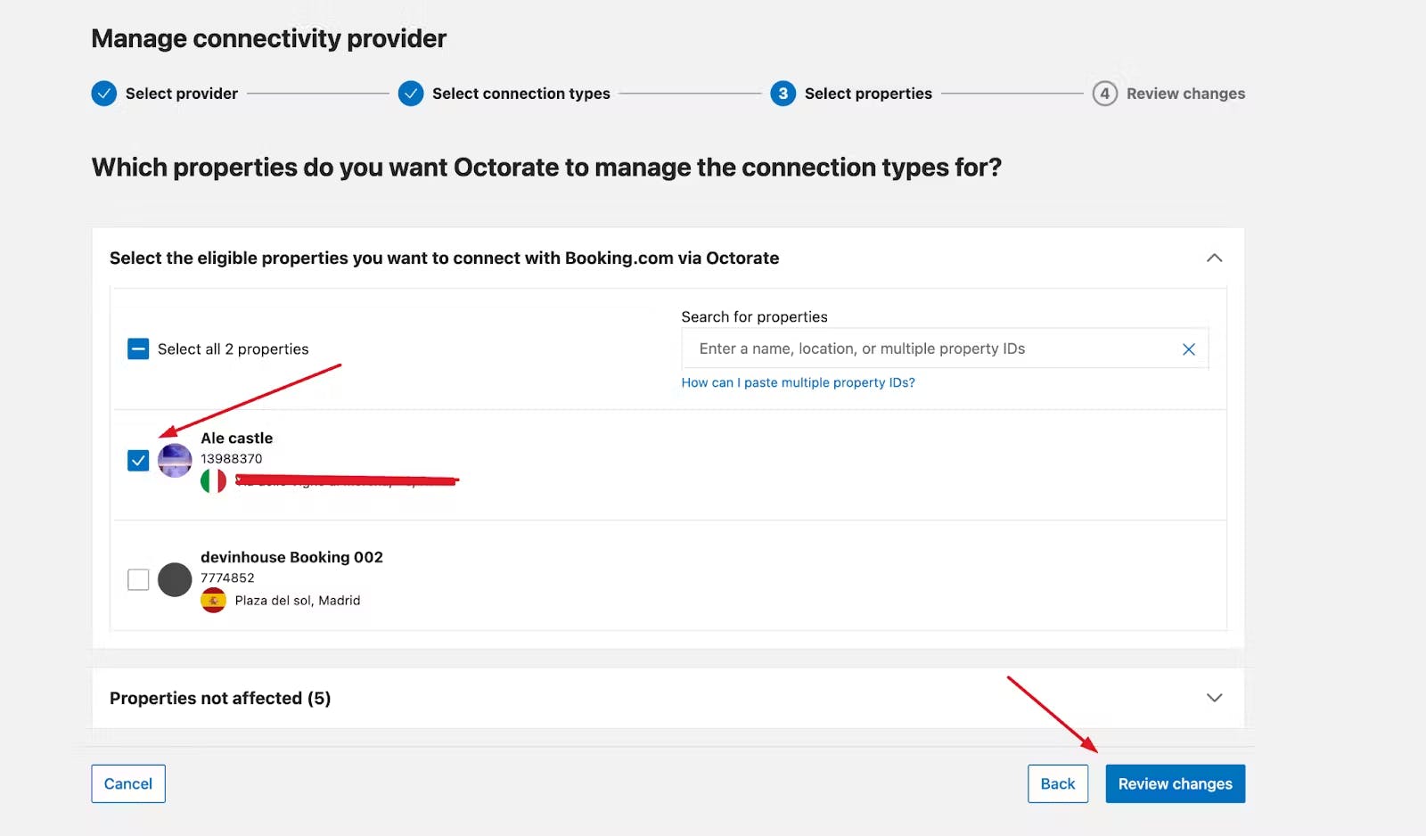This screenshot has width=1426, height=836.
Task: Toggle the Select all 2 properties checkbox
Action: tap(138, 348)
